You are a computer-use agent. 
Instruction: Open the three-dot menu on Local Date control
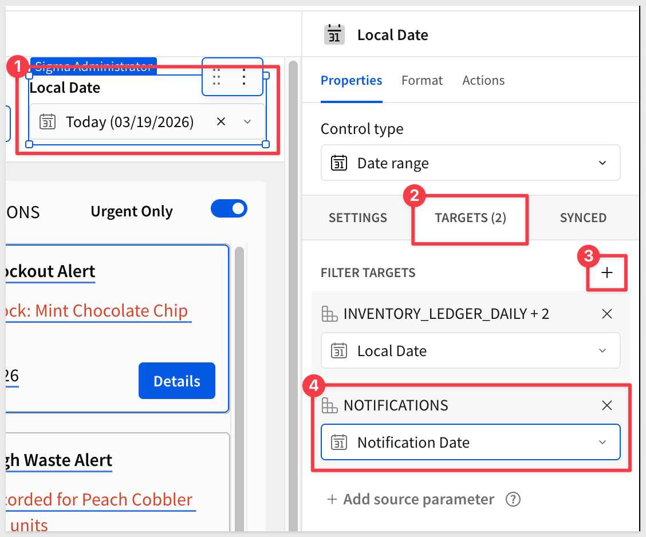pos(245,77)
